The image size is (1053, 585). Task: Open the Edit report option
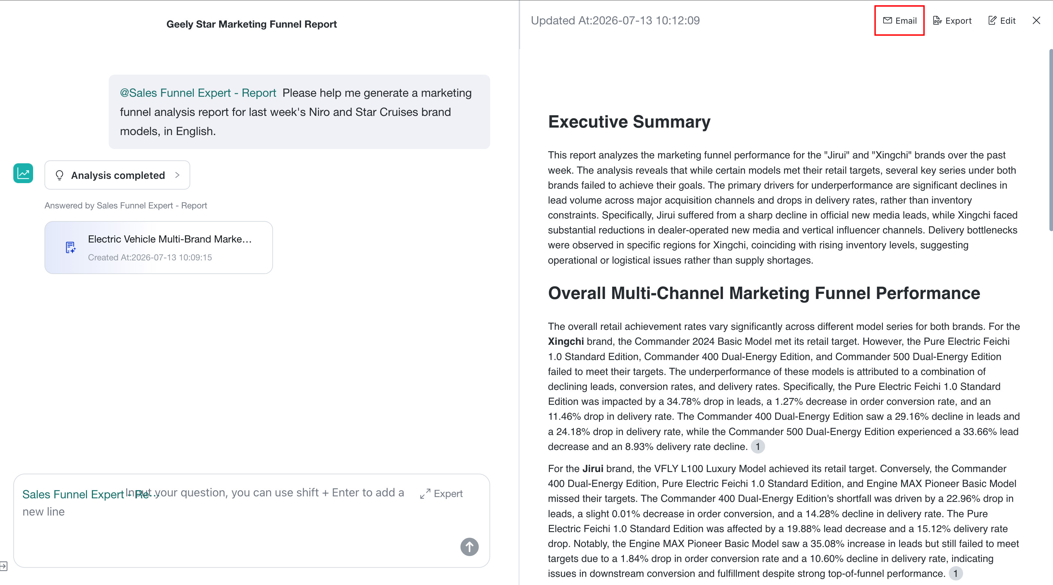pyautogui.click(x=1001, y=20)
